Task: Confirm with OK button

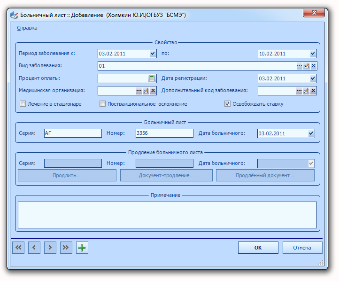Action: coord(258,248)
